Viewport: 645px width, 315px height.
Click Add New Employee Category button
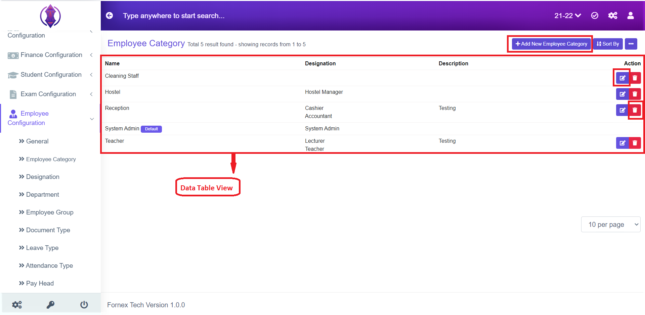(551, 44)
